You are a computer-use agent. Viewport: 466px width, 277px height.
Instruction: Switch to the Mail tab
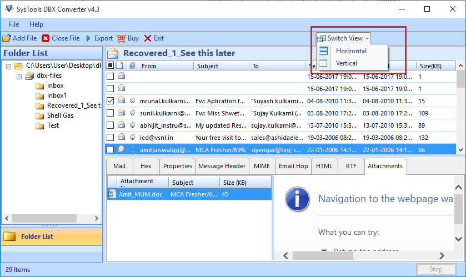tap(119, 166)
